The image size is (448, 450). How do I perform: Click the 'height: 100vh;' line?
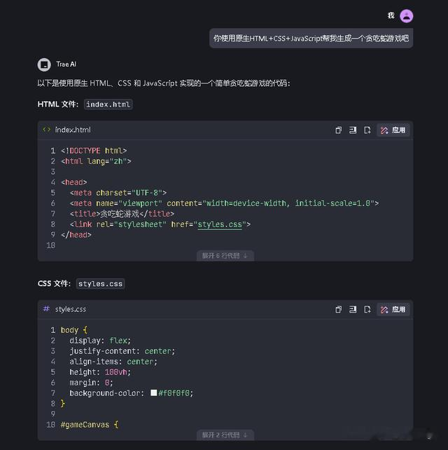(x=100, y=372)
